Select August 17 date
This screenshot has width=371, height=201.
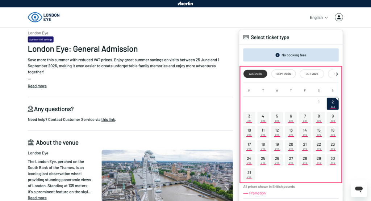[249, 146]
